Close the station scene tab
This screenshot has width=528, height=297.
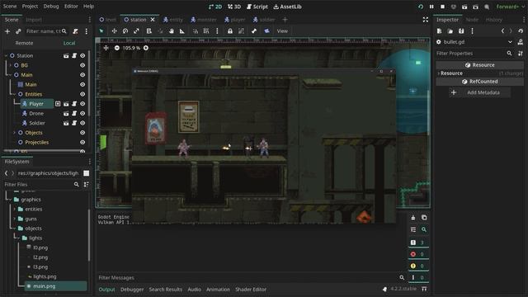[x=153, y=20]
